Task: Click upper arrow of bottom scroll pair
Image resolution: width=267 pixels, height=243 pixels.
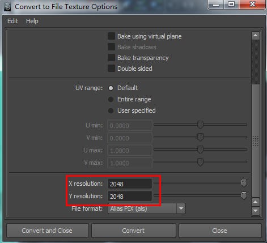Action: click(256, 202)
